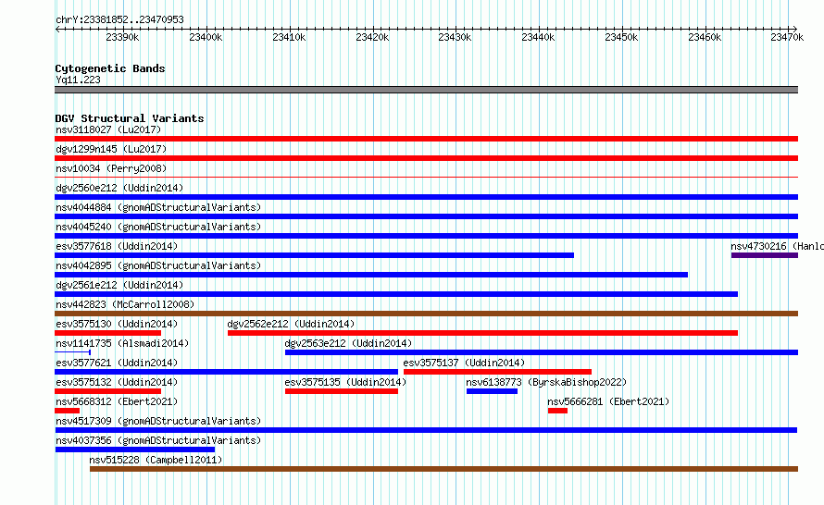The image size is (824, 505).
Task: Open nsv1141735 (Alsmadi2014) label
Action: click(x=122, y=343)
